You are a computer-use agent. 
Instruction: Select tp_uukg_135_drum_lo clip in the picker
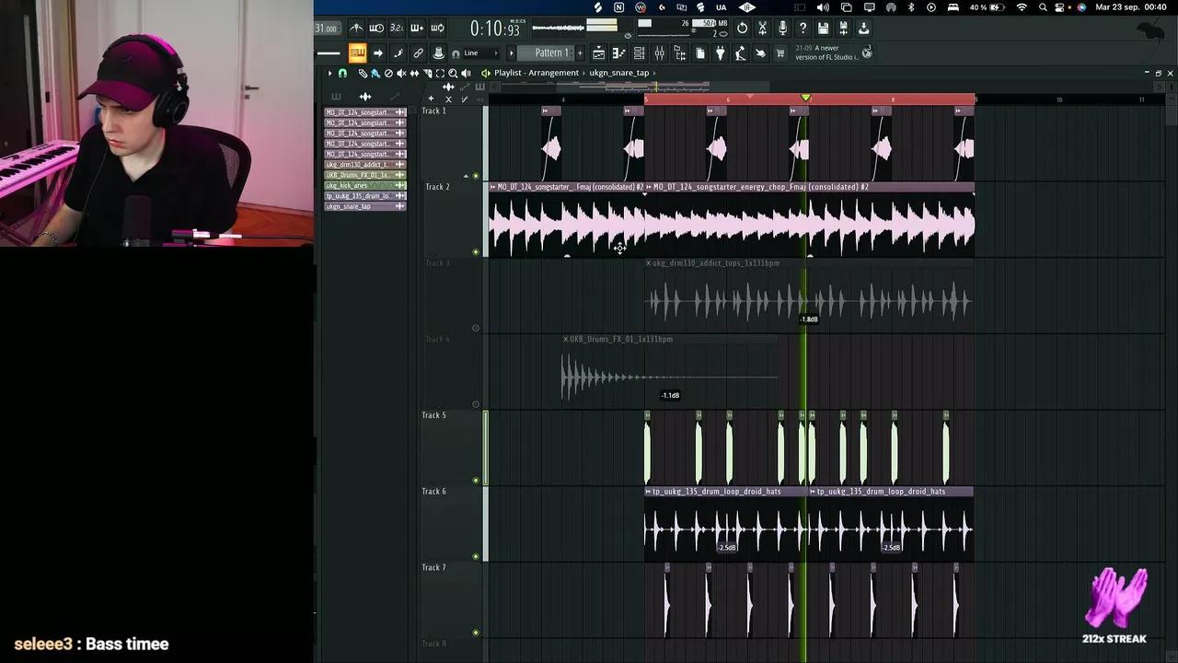(x=365, y=196)
